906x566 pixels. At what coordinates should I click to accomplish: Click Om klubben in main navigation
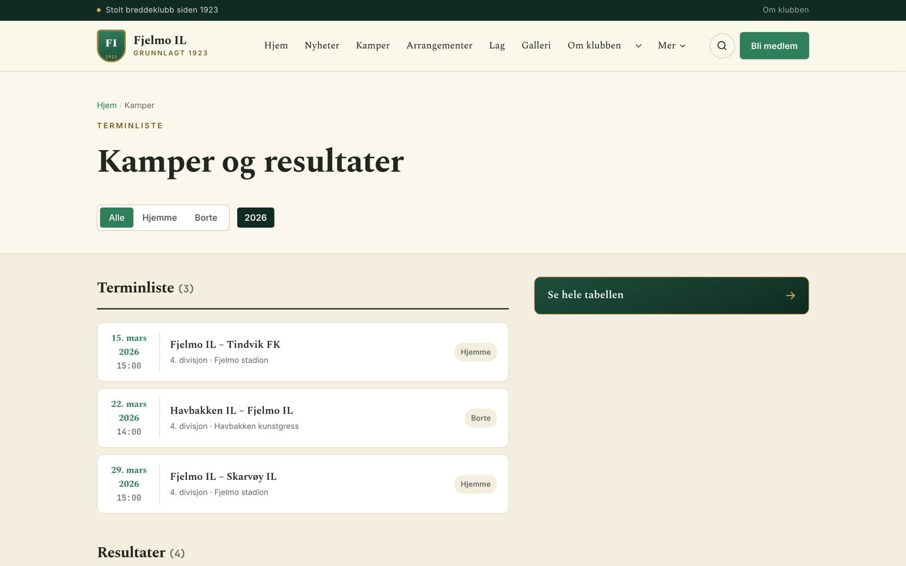pyautogui.click(x=594, y=46)
